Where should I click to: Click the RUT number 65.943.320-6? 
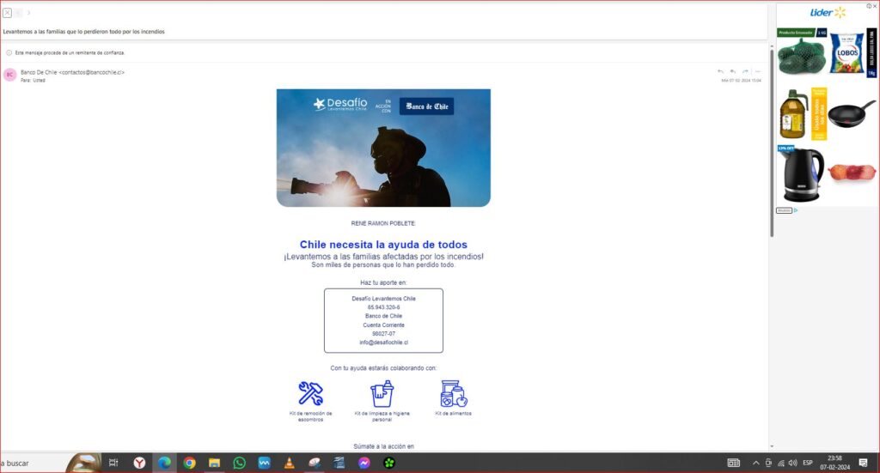click(x=384, y=307)
